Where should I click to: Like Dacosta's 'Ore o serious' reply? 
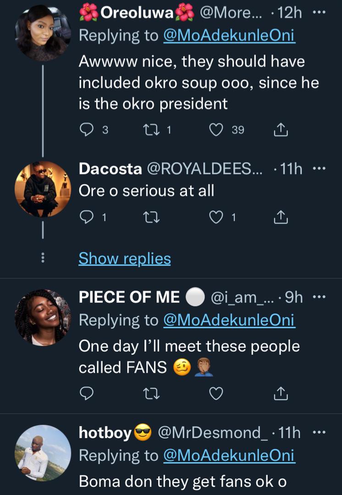click(x=215, y=218)
